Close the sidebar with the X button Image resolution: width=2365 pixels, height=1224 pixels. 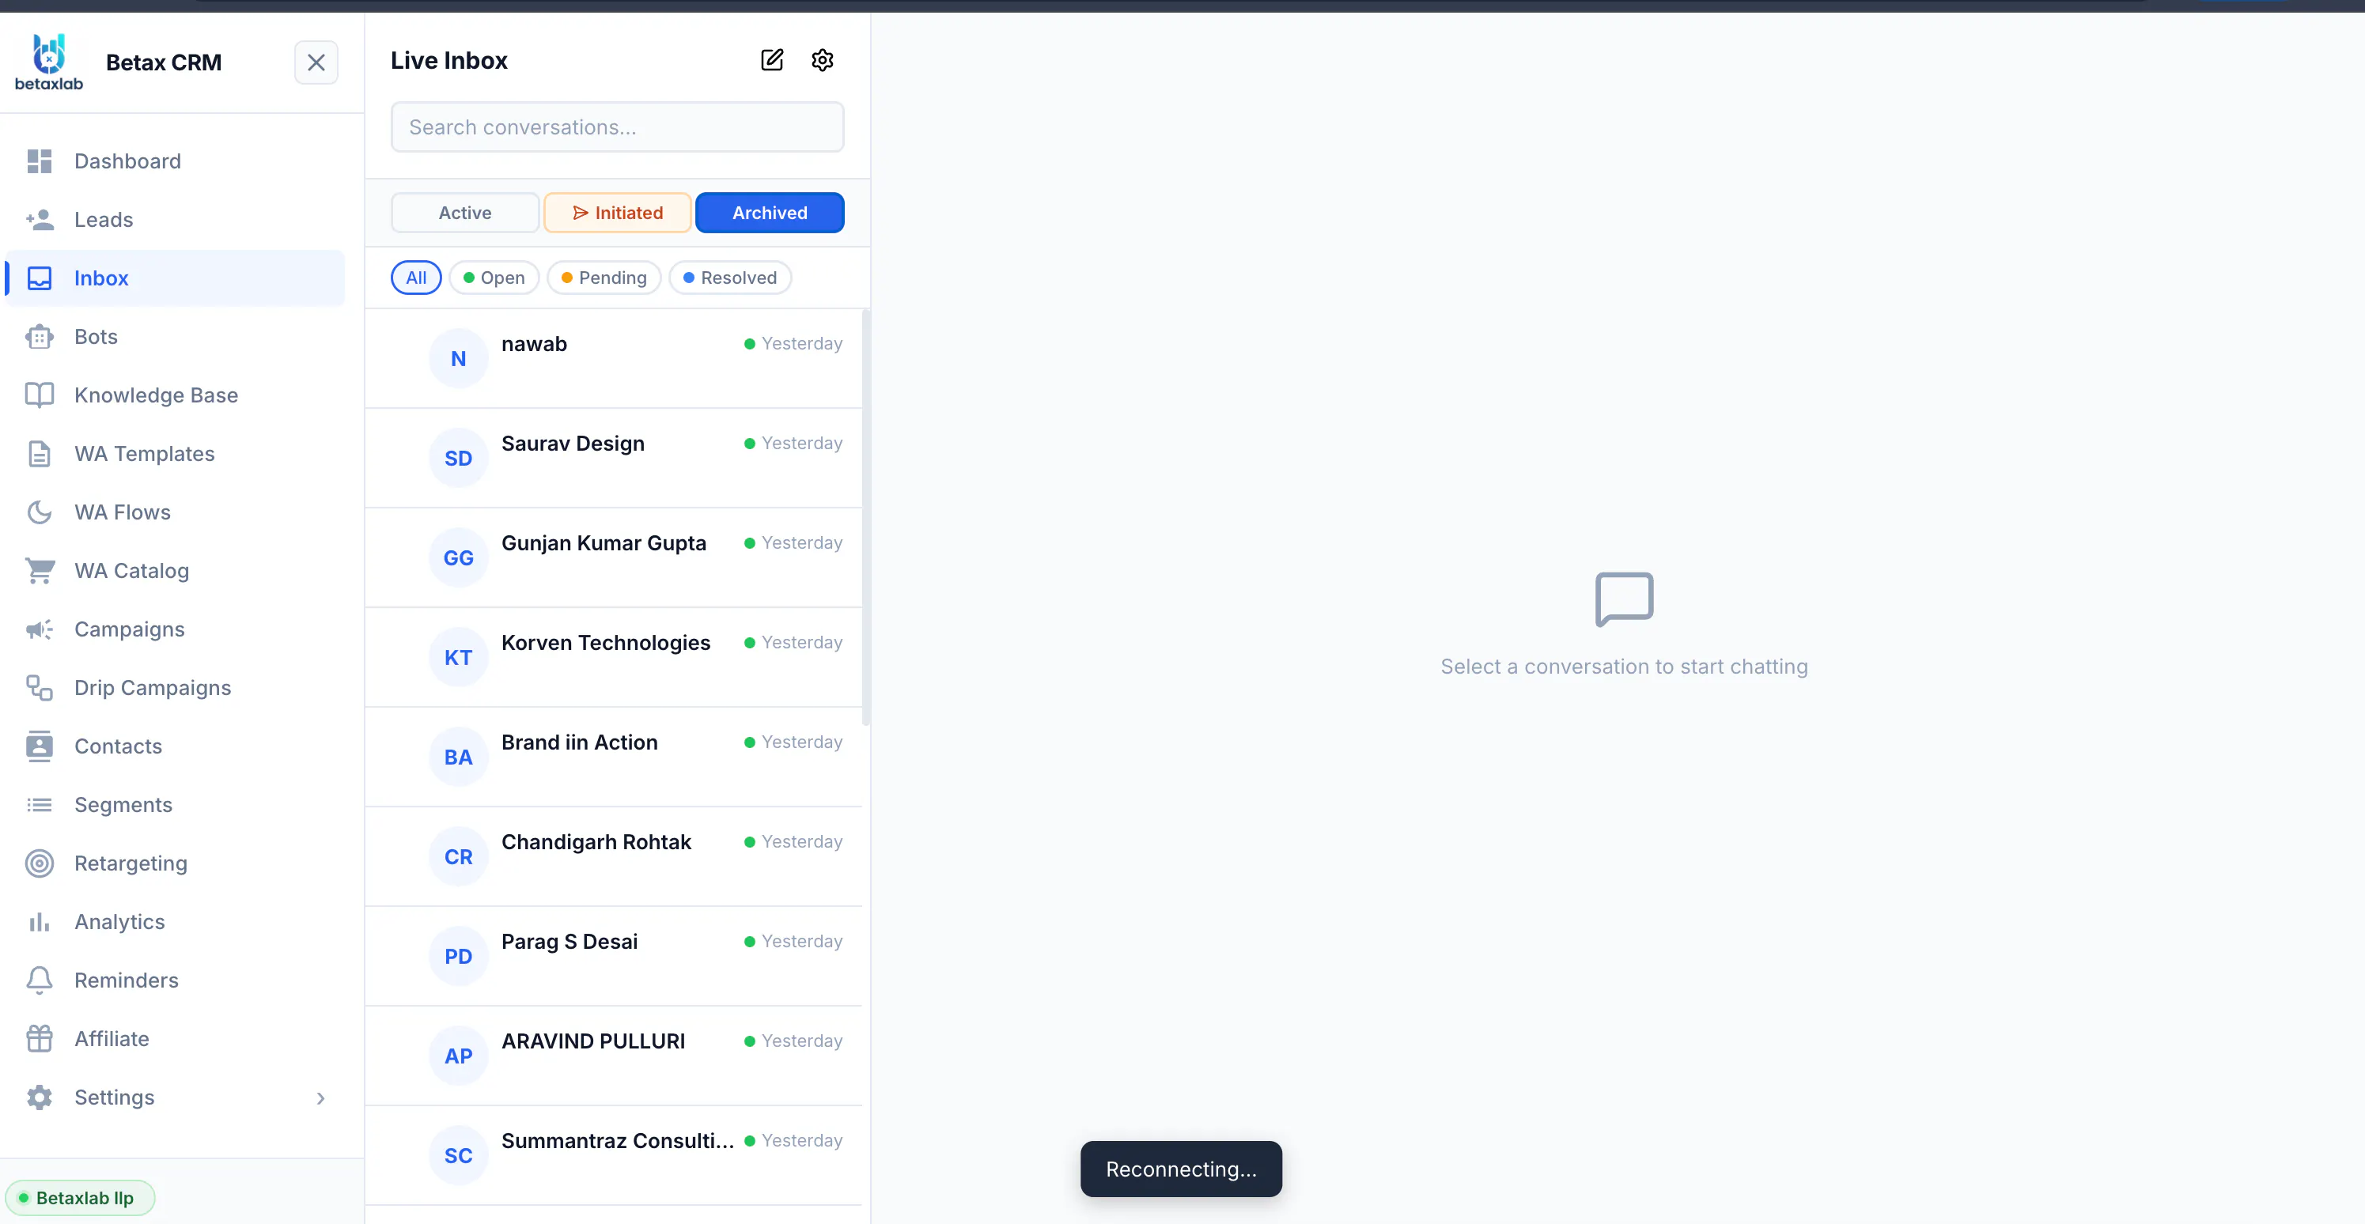316,62
